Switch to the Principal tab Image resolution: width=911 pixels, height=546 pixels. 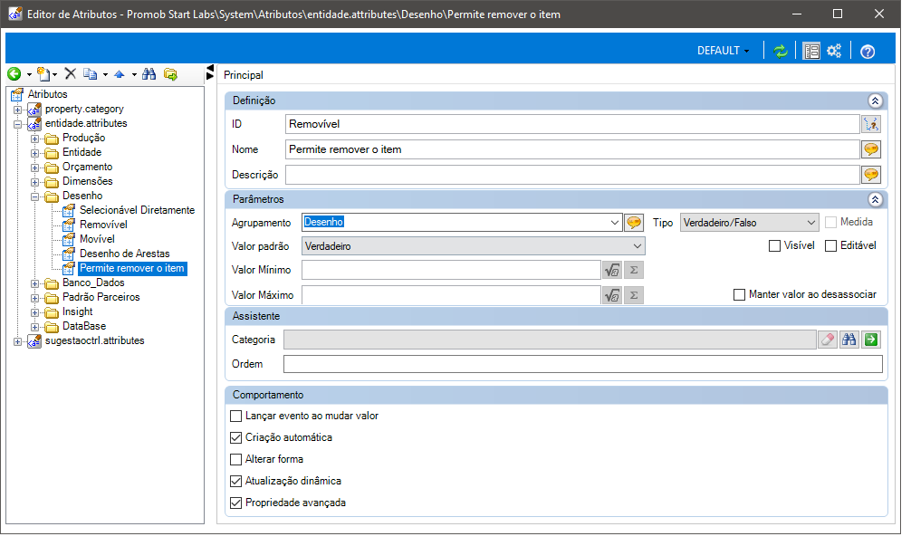coord(244,75)
